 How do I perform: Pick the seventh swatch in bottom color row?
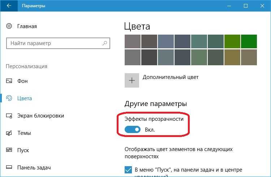click(232, 57)
